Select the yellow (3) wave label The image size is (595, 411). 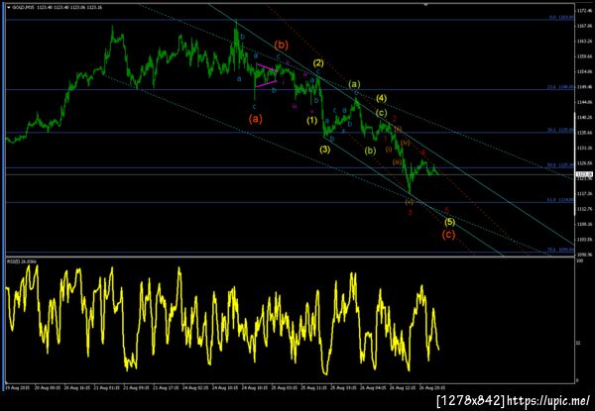click(x=324, y=150)
